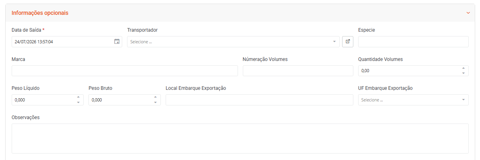Focus the Local Embarque Exportação field
Screen dimensions: 480x160
259,100
